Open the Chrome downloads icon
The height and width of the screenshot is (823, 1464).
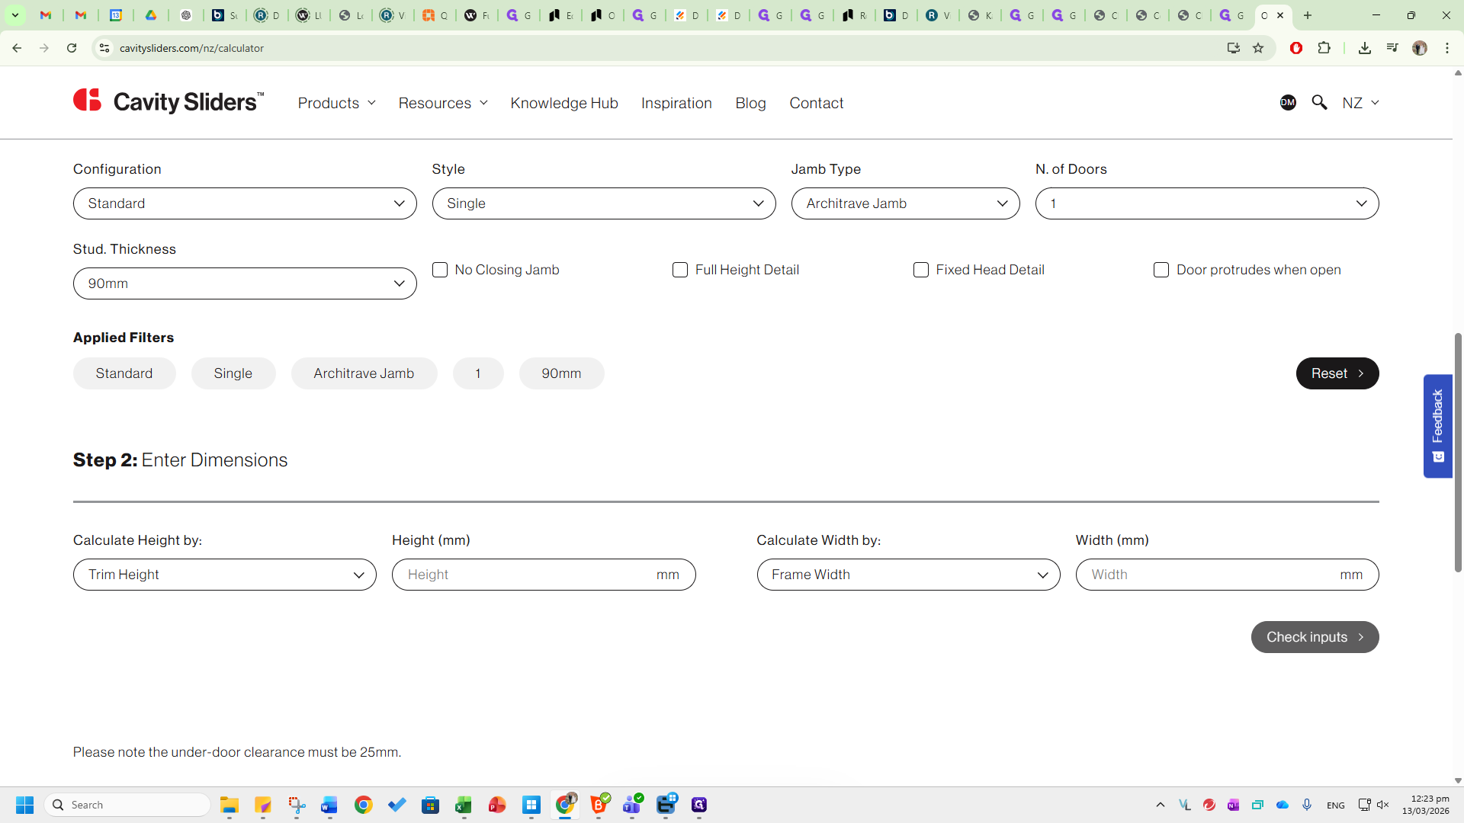coord(1365,48)
